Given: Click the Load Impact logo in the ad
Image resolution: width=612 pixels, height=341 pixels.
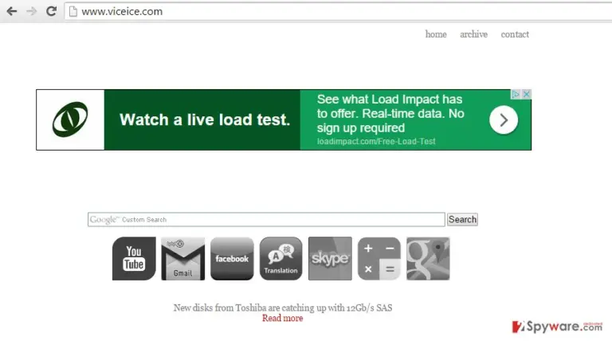Looking at the screenshot, I should [70, 120].
